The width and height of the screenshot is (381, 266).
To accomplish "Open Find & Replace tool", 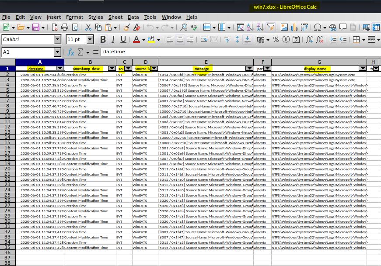I will [184, 27].
